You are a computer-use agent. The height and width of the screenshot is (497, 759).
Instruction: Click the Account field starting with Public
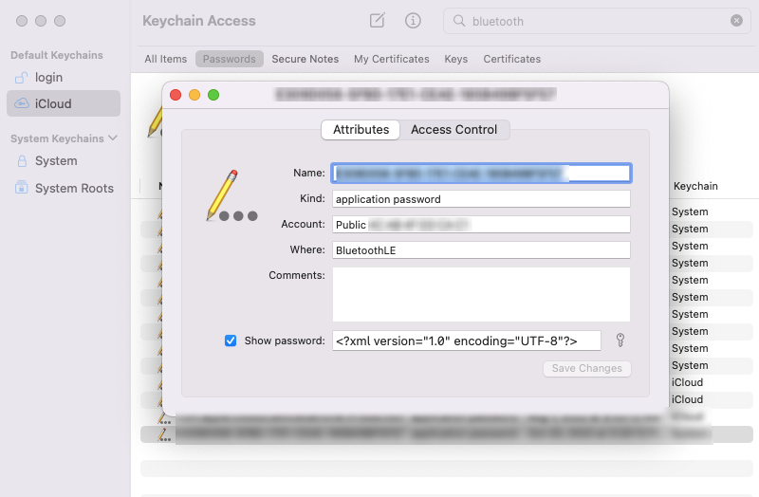click(481, 225)
